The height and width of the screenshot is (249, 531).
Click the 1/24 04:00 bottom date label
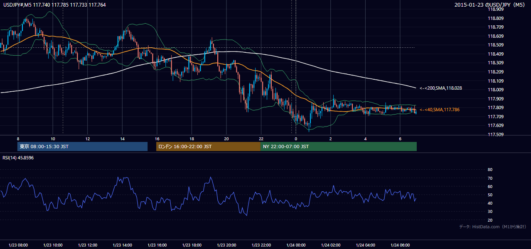(x=365, y=245)
